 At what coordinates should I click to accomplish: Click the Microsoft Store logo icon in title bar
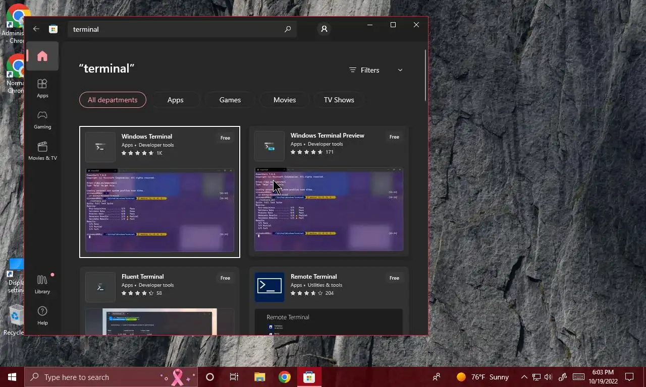[53, 29]
